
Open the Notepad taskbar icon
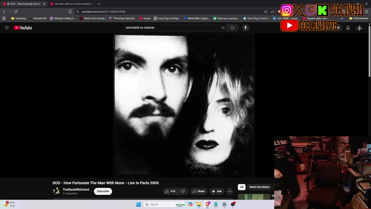tap(216, 204)
